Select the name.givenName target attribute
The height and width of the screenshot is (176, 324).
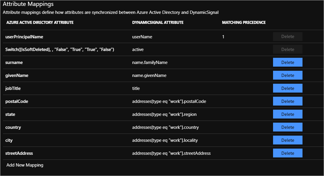coord(149,75)
